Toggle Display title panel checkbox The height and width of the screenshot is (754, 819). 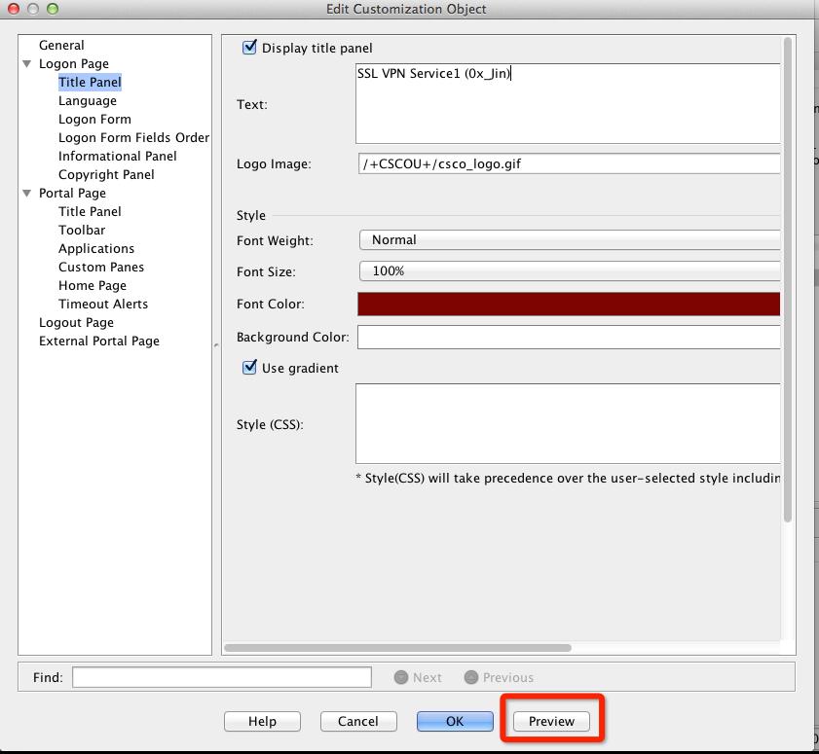(250, 48)
